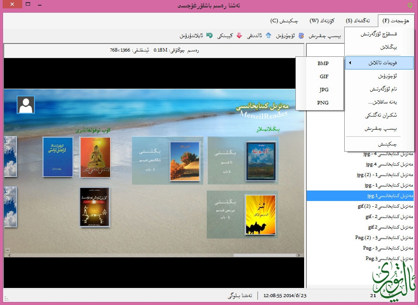This screenshot has height=305, width=418.
Task: Pick JPG in the format conversion submenu
Action: (324, 90)
